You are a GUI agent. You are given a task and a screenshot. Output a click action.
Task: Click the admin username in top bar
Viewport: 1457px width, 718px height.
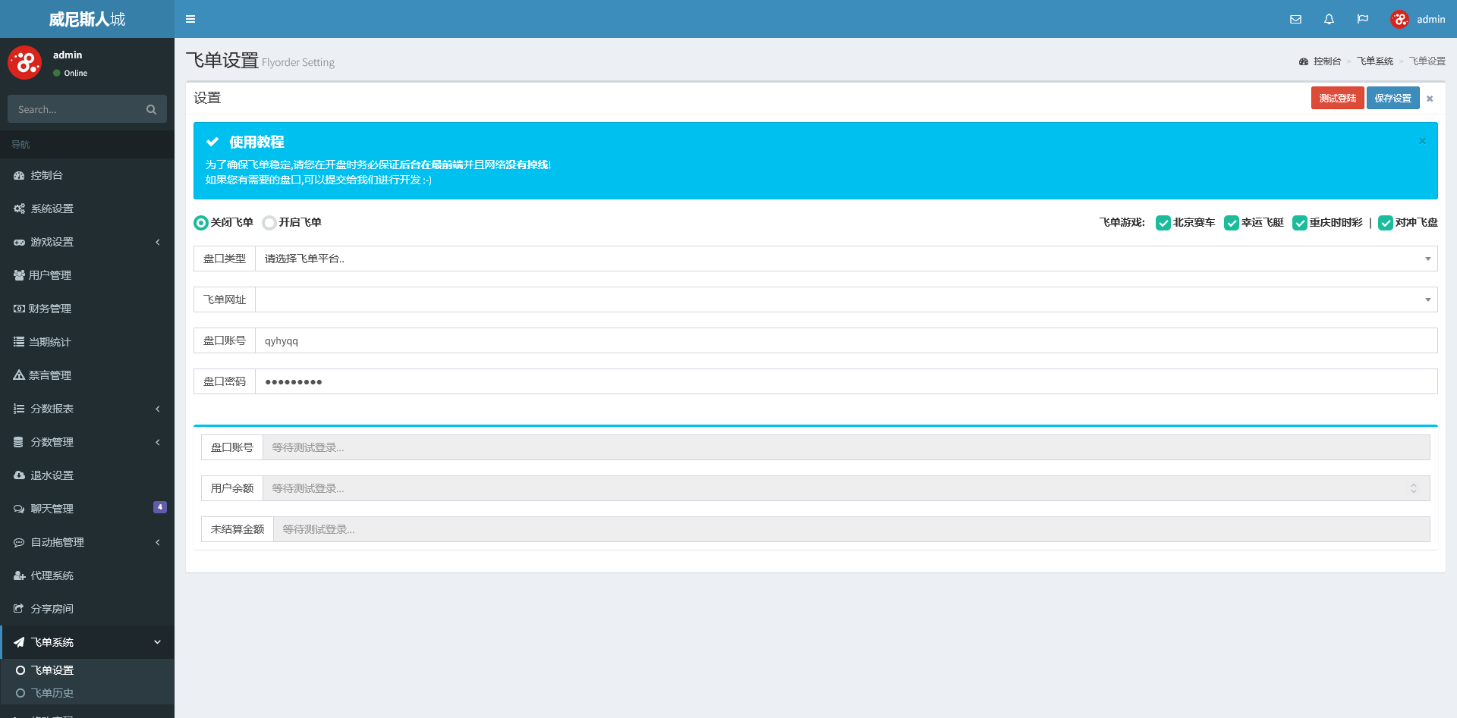point(1430,19)
